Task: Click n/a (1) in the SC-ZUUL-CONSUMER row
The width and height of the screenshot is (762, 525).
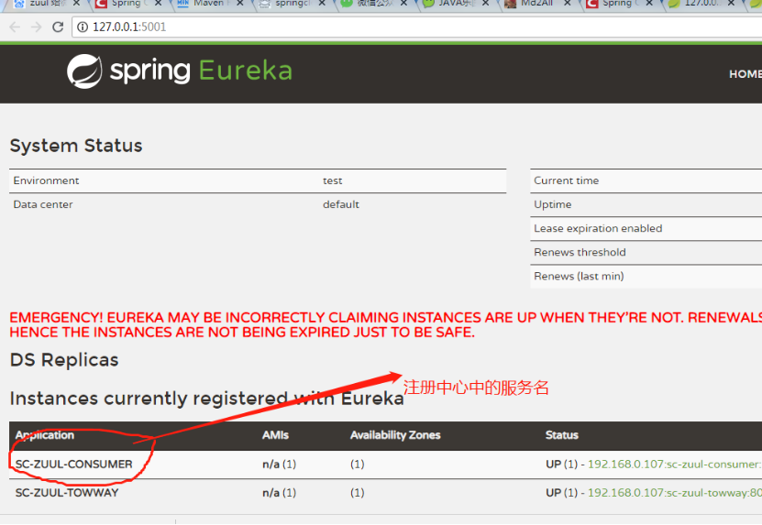Action: point(279,465)
